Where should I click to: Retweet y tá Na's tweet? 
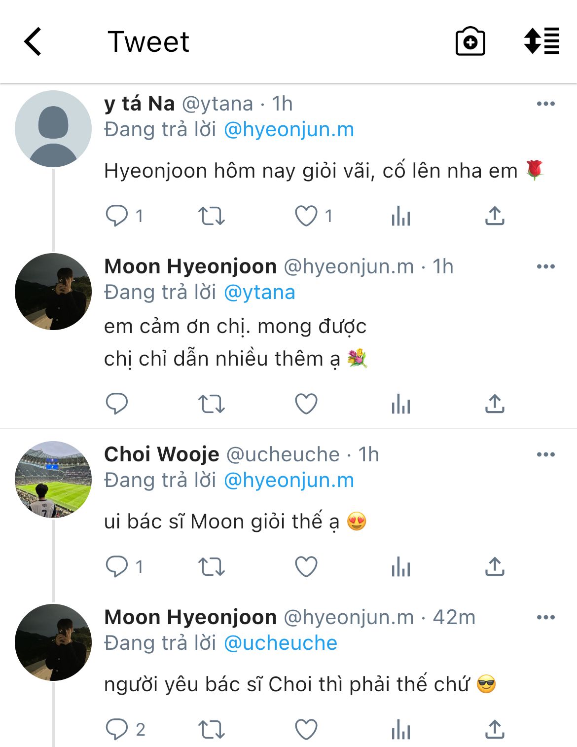click(x=211, y=216)
